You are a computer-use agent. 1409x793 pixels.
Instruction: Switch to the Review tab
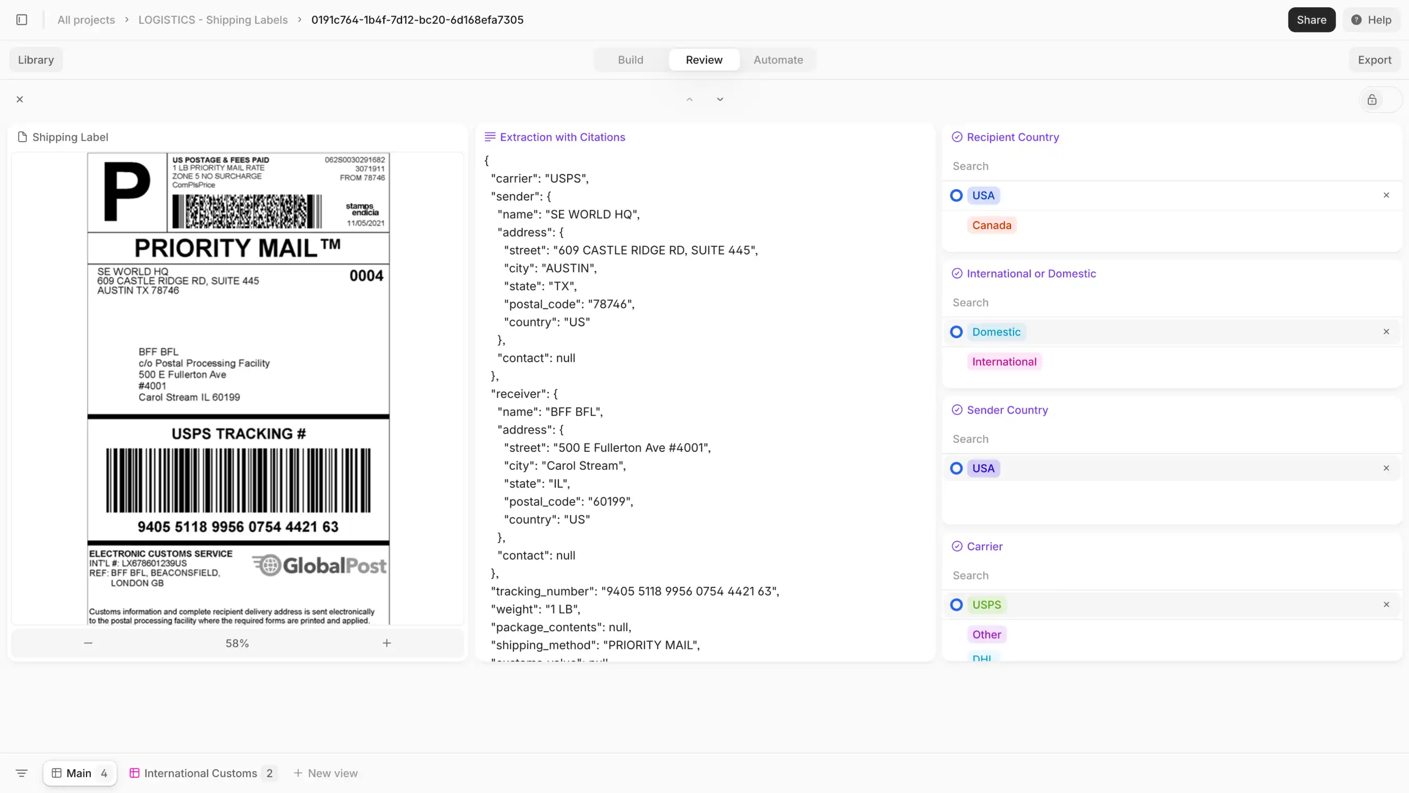point(704,60)
